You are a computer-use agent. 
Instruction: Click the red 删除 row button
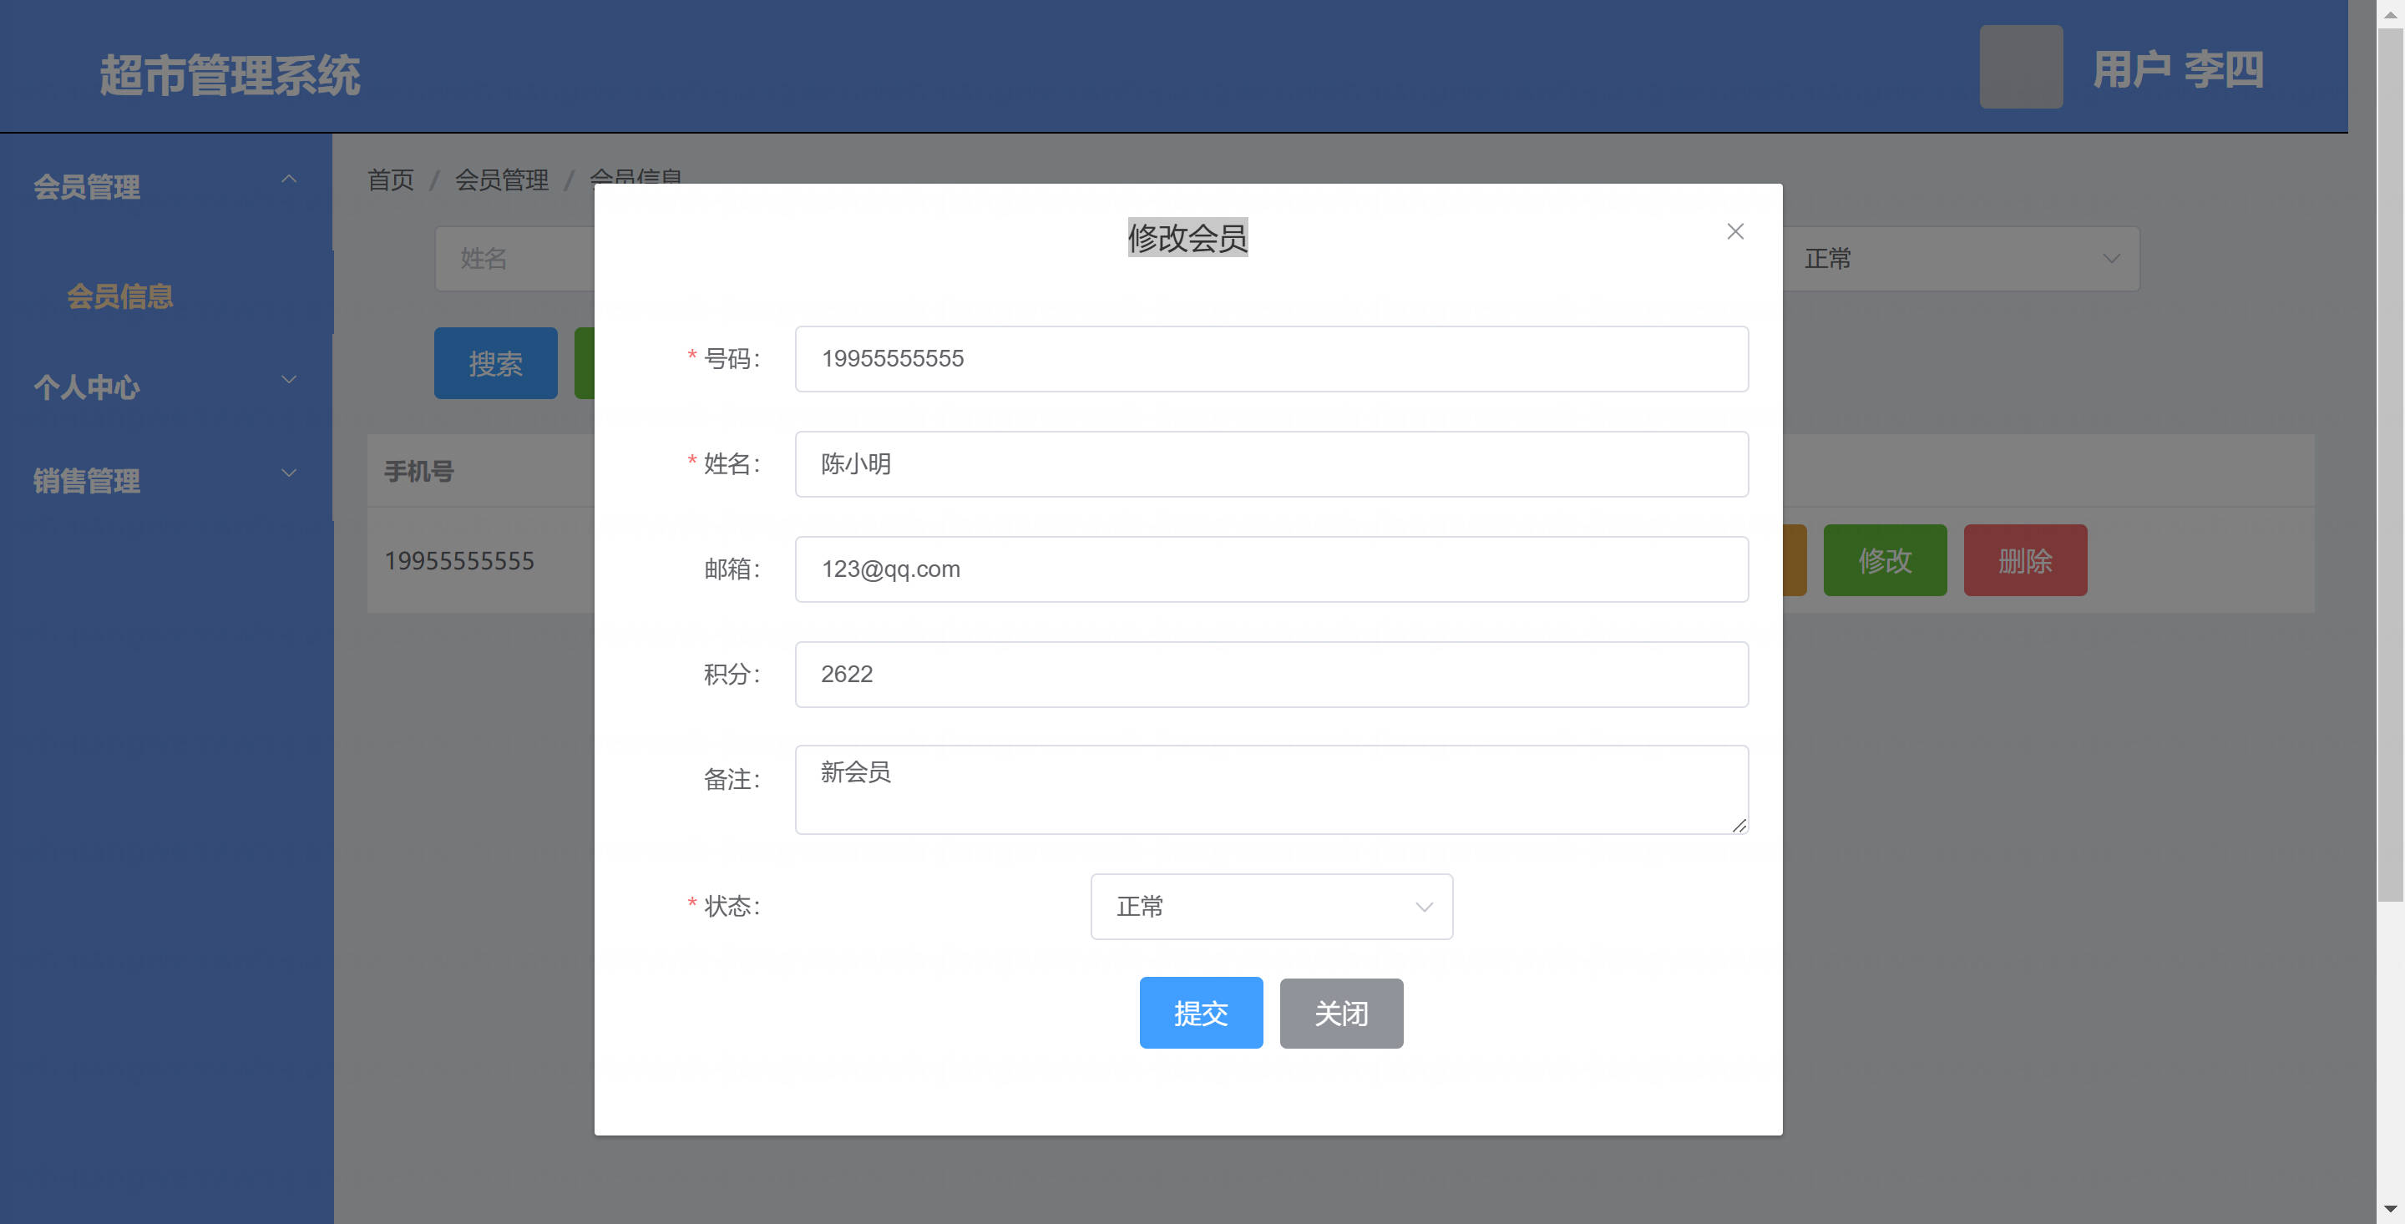tap(2024, 560)
